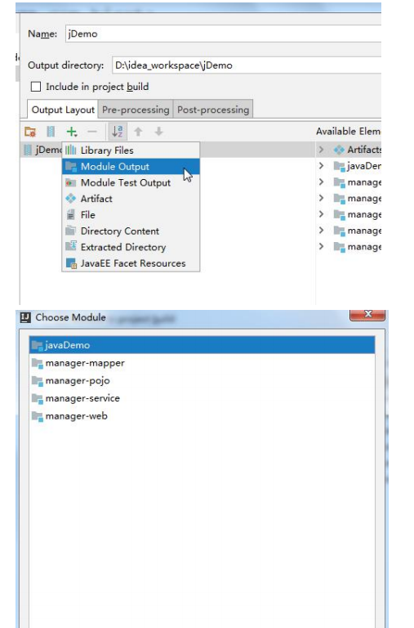
Task: Select the jDemo root in output layout tree
Action: (x=42, y=150)
